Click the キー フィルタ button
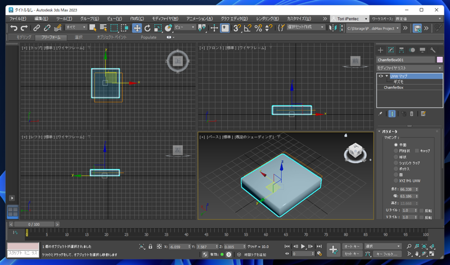The width and height of the screenshot is (450, 265). [386, 254]
